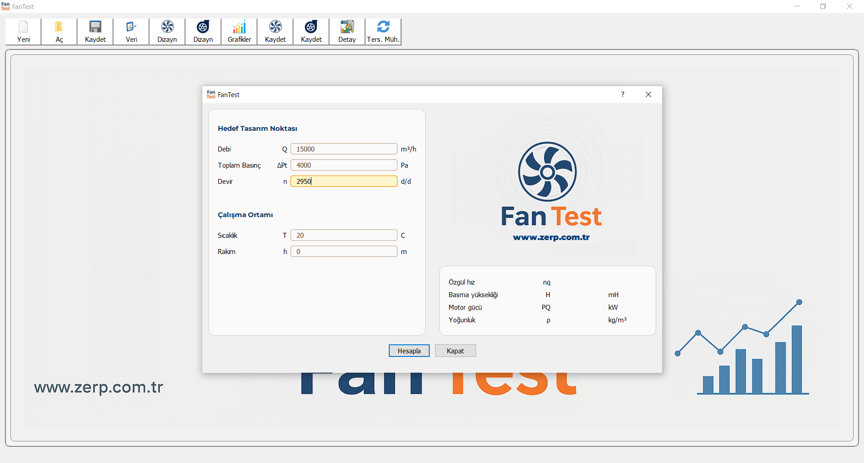Open dialog help with the question mark
864x463 pixels.
pyautogui.click(x=623, y=94)
